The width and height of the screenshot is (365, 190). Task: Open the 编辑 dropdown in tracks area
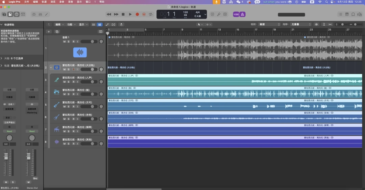click(59, 24)
